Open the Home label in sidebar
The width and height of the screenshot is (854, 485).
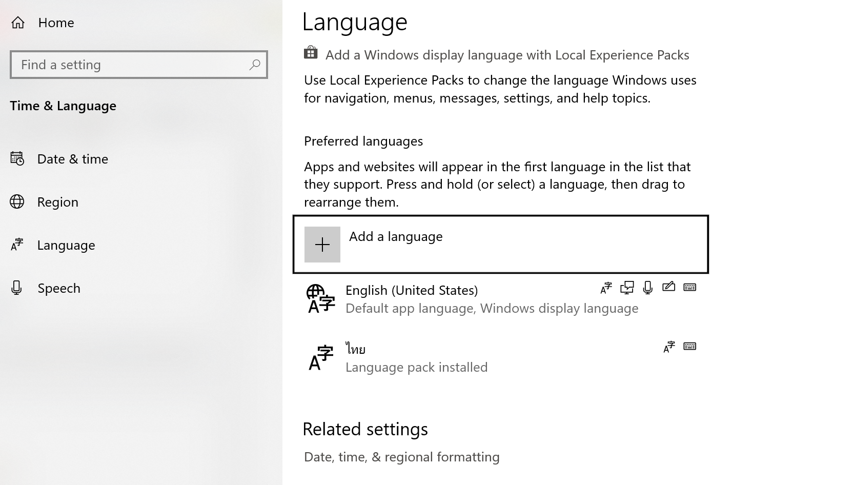click(x=56, y=23)
